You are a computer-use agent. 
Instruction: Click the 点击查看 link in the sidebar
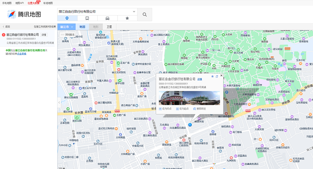22,54
